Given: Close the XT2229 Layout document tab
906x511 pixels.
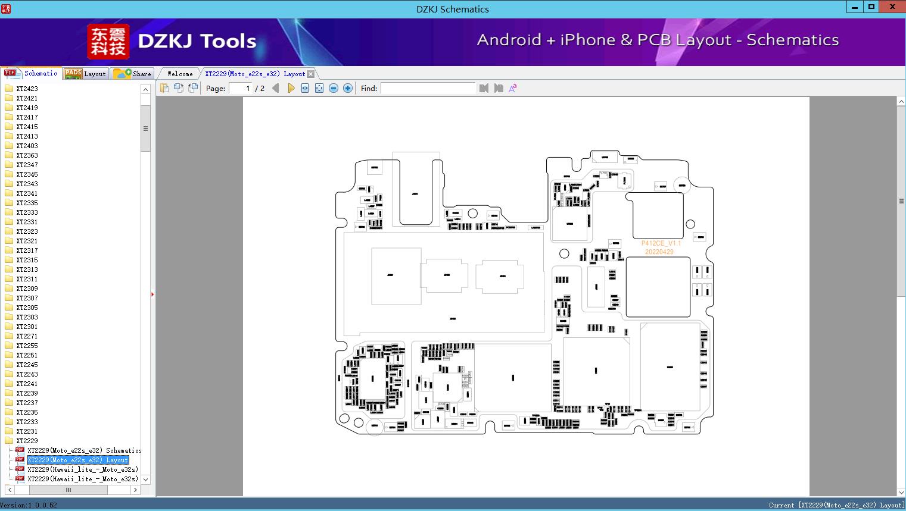Looking at the screenshot, I should 310,74.
